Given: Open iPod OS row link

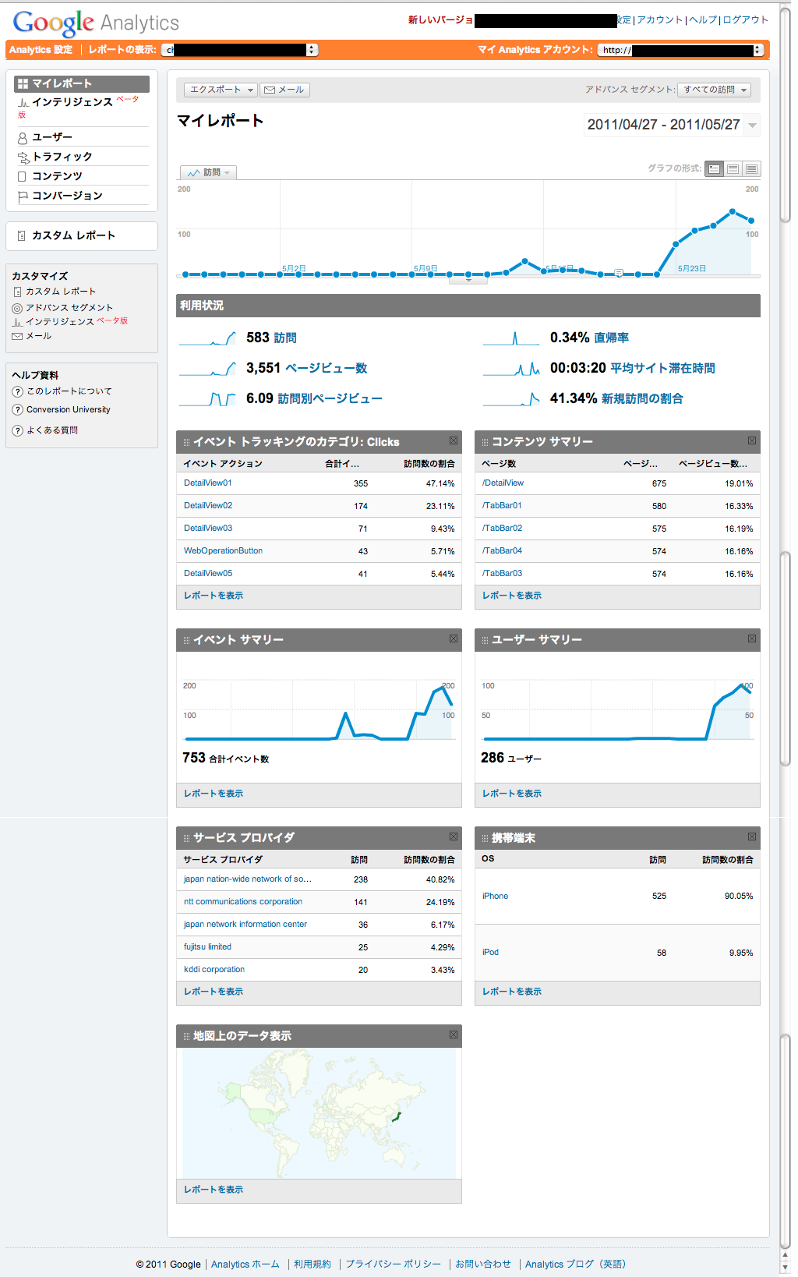Looking at the screenshot, I should pos(490,953).
